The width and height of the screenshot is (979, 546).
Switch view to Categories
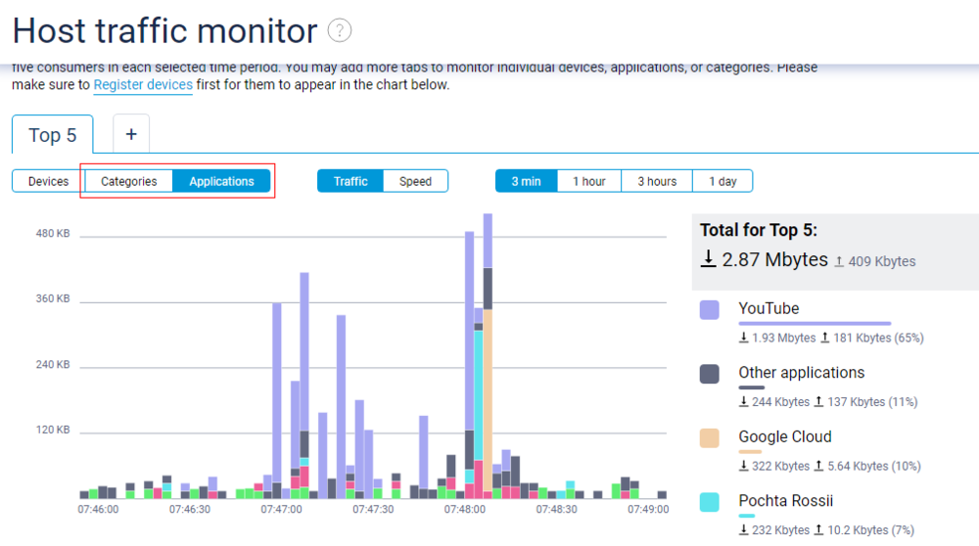(128, 181)
